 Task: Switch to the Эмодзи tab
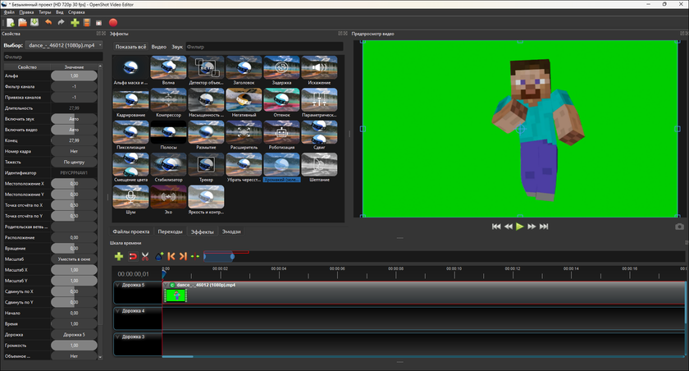point(231,231)
